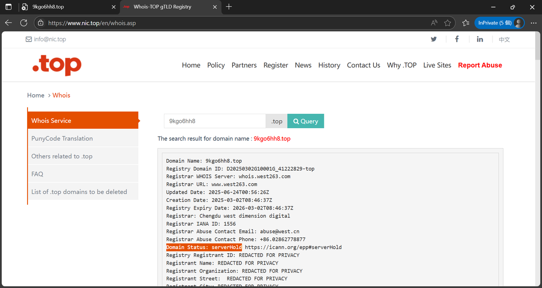Open the Partners navigation item

[x=244, y=65]
